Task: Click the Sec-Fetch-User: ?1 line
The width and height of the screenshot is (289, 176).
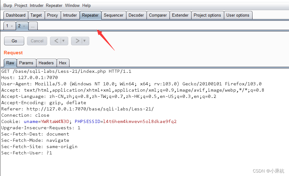Action: pyautogui.click(x=27, y=153)
